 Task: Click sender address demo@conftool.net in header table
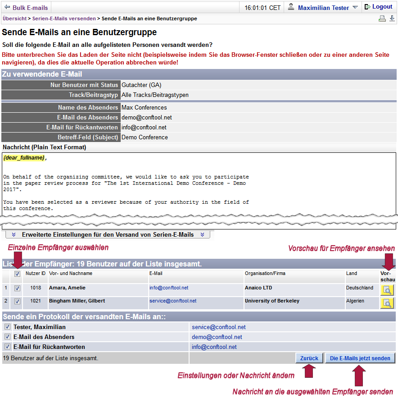tap(147, 117)
